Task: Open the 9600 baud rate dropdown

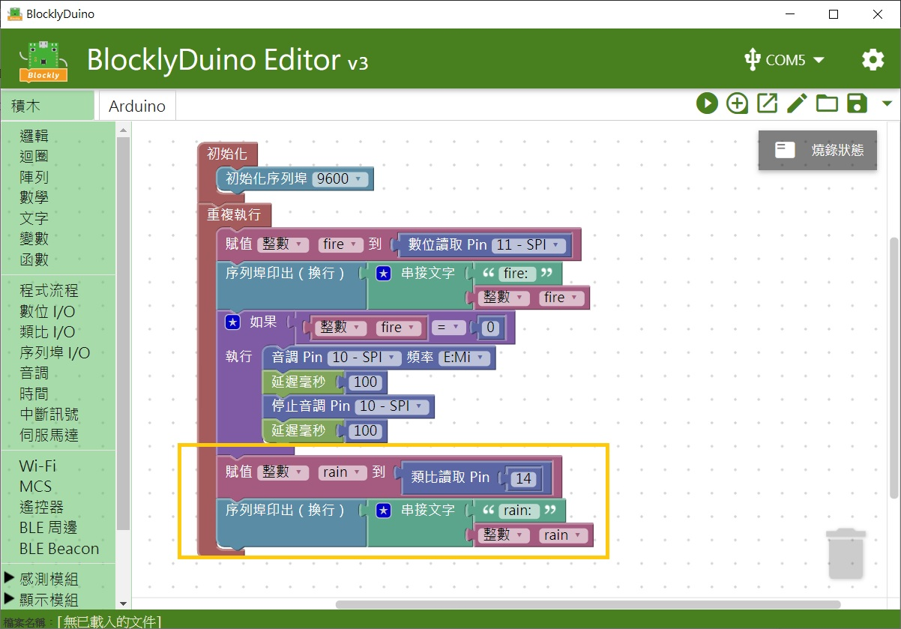Action: coord(340,178)
